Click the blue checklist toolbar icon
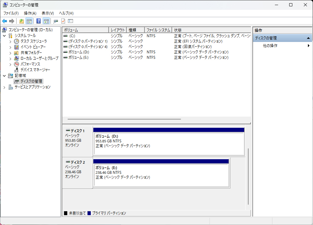Image resolution: width=313 pixels, height=225 pixels. coord(71,21)
